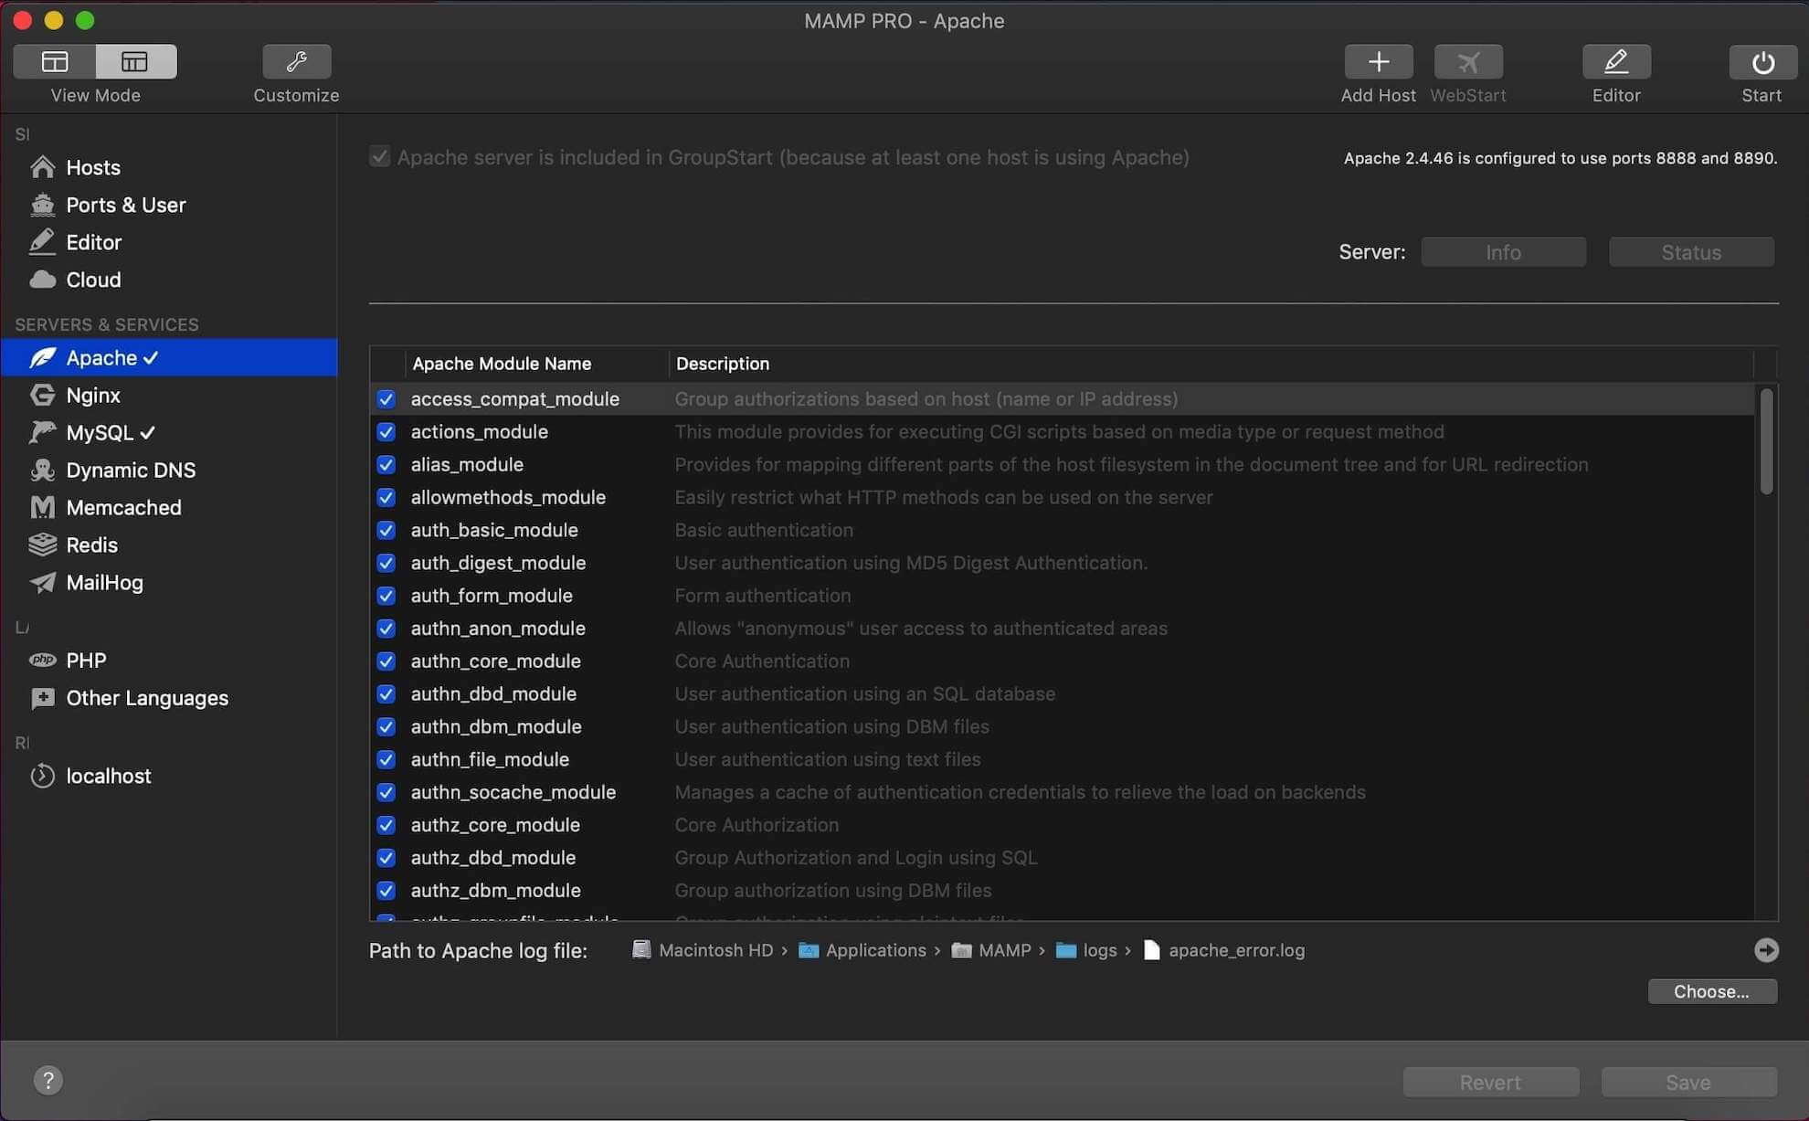Image resolution: width=1809 pixels, height=1121 pixels.
Task: Select MySQL in the sidebar
Action: pyautogui.click(x=100, y=433)
